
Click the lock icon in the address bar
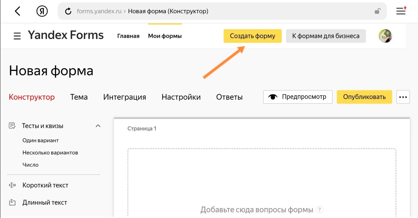click(x=377, y=11)
